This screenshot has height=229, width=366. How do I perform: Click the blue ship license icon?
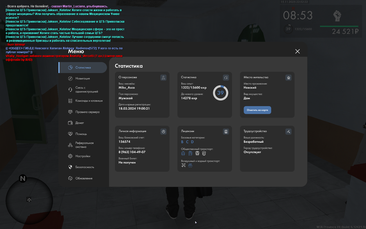point(190,165)
